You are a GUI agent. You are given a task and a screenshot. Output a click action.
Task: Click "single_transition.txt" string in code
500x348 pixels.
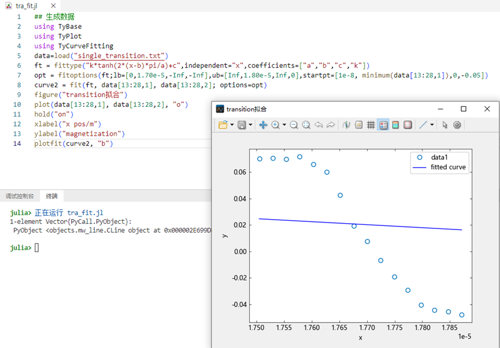119,56
